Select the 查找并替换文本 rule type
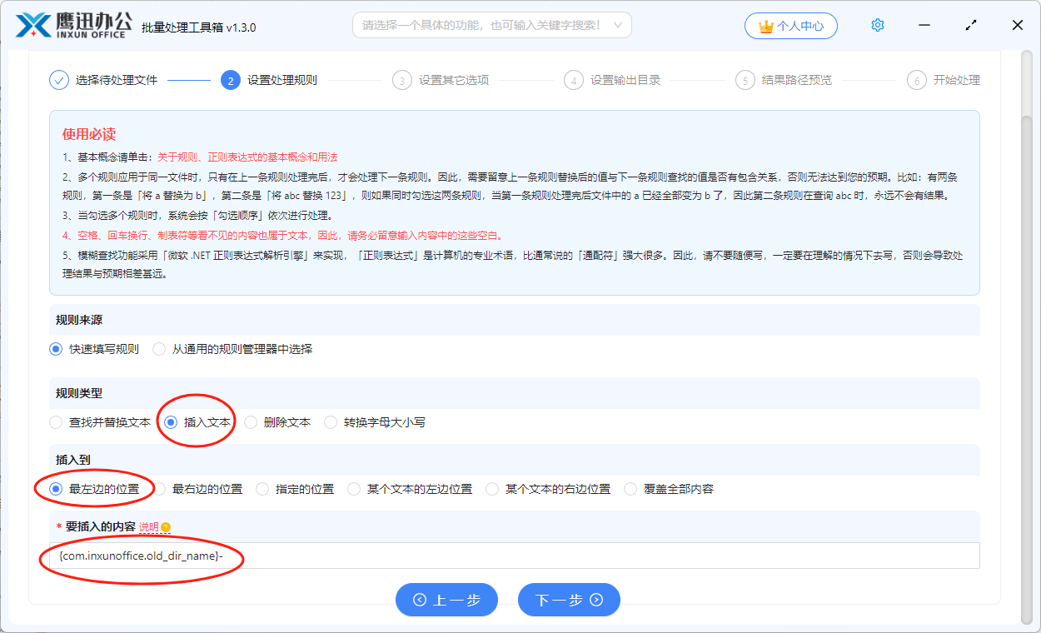1041x633 pixels. point(56,422)
